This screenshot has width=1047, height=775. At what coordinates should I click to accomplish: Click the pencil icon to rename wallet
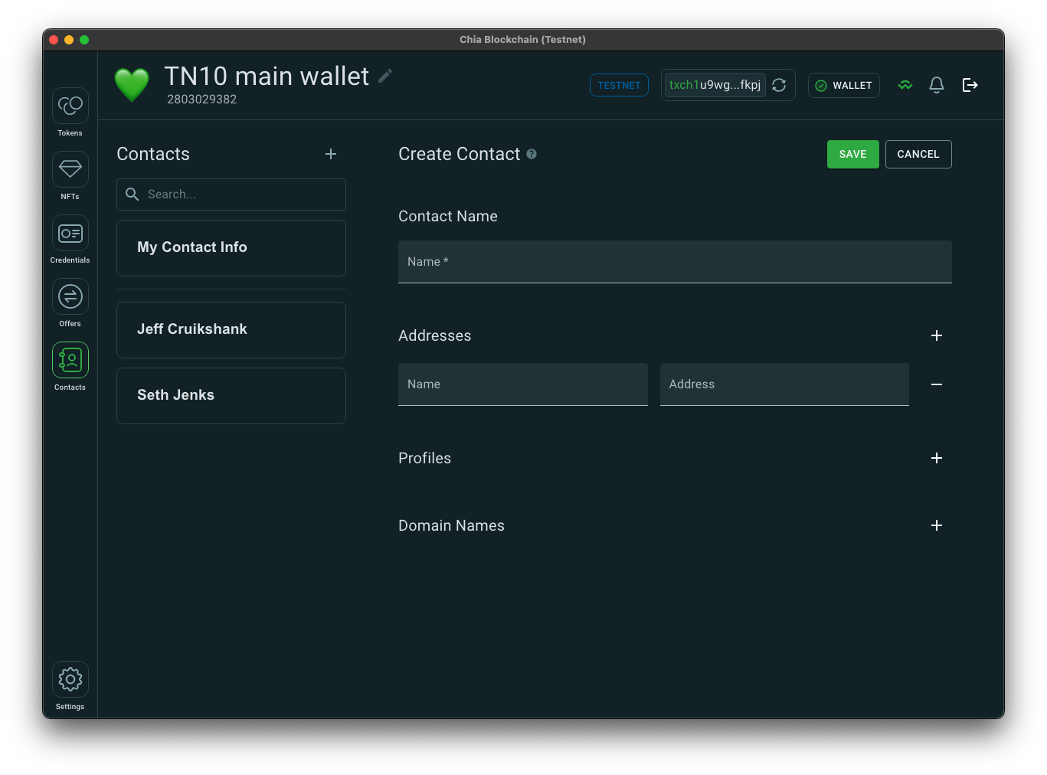point(385,76)
